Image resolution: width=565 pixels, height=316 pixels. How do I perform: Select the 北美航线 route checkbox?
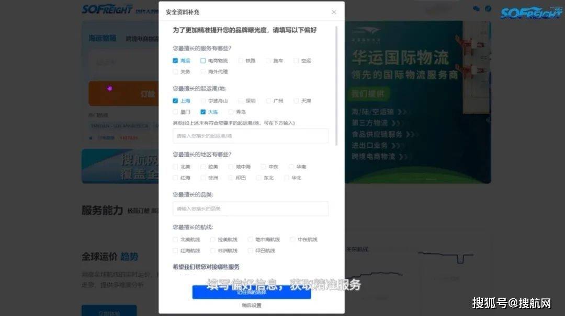click(x=175, y=239)
